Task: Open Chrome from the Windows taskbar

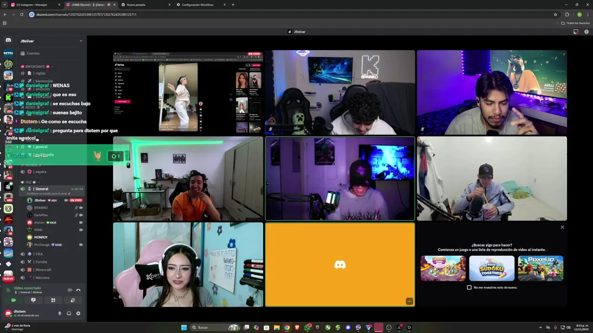Action: pyautogui.click(x=287, y=327)
